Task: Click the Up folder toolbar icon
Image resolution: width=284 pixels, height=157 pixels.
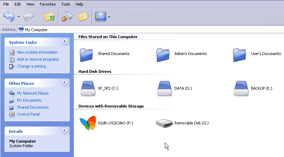Action: pos(49,16)
